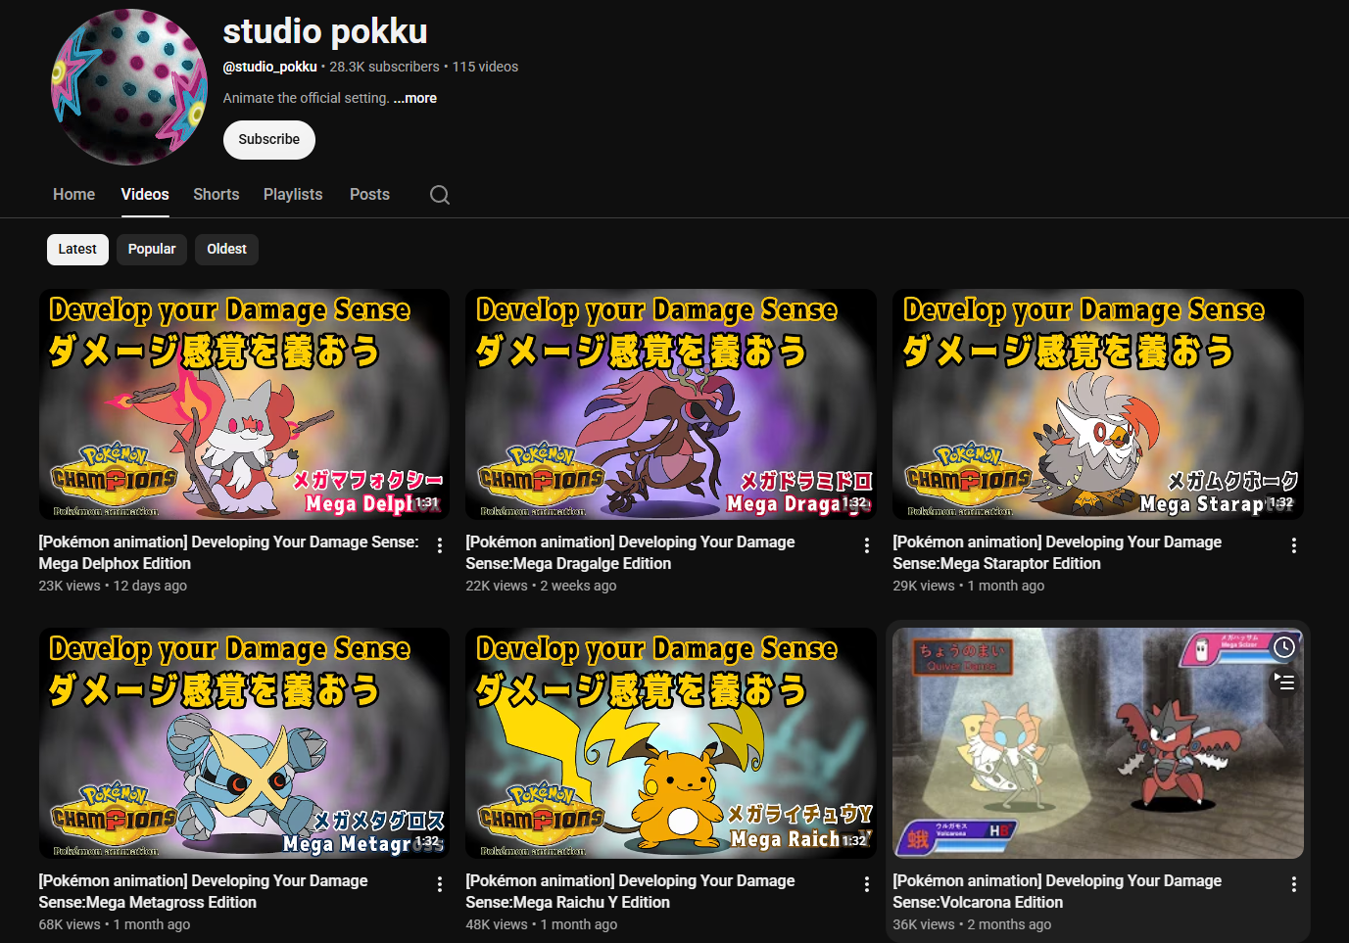Click the 115 videos count
The image size is (1349, 943).
pos(485,67)
